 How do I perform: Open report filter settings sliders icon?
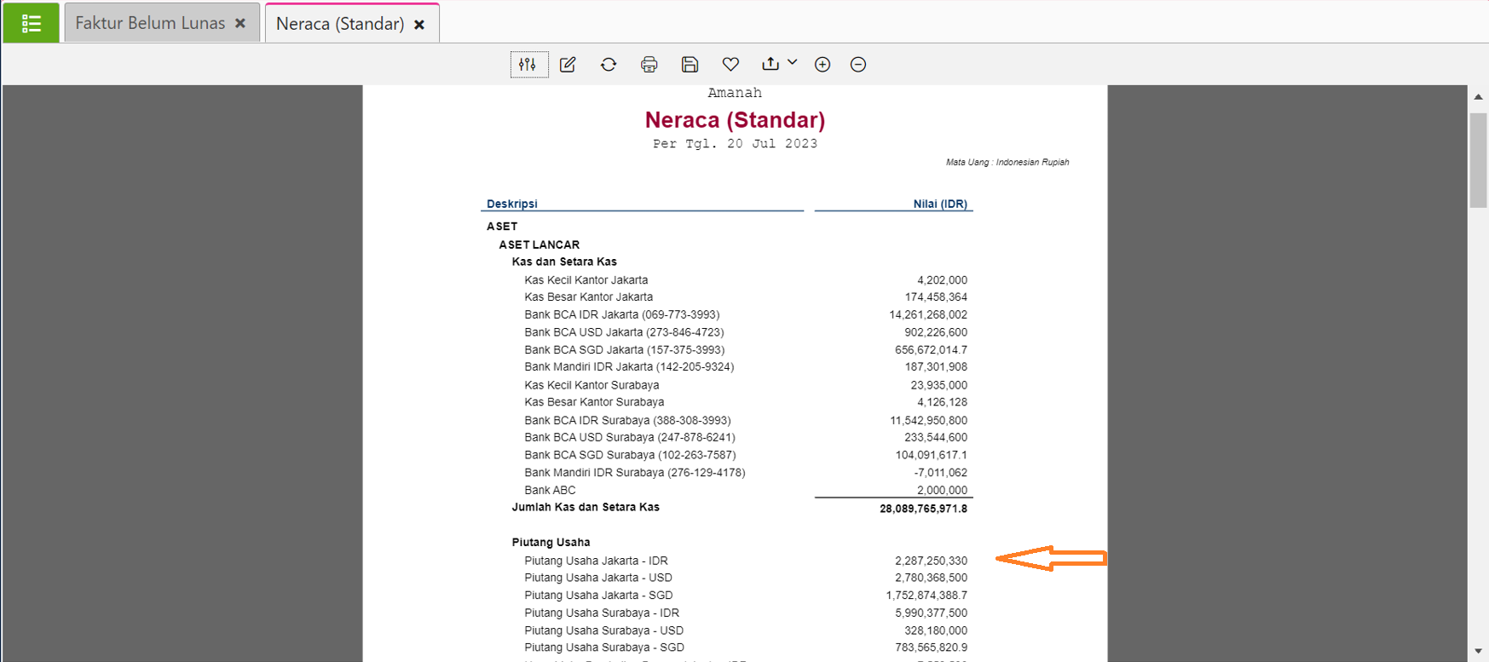[528, 65]
